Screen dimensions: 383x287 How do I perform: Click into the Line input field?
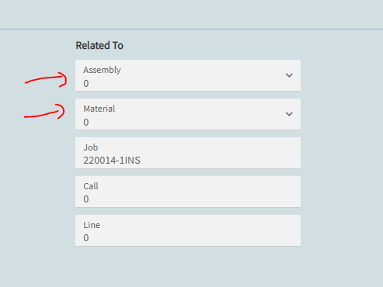click(x=188, y=230)
